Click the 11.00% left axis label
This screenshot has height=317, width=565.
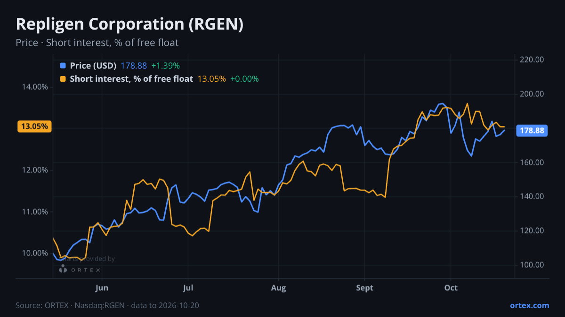[36, 212]
